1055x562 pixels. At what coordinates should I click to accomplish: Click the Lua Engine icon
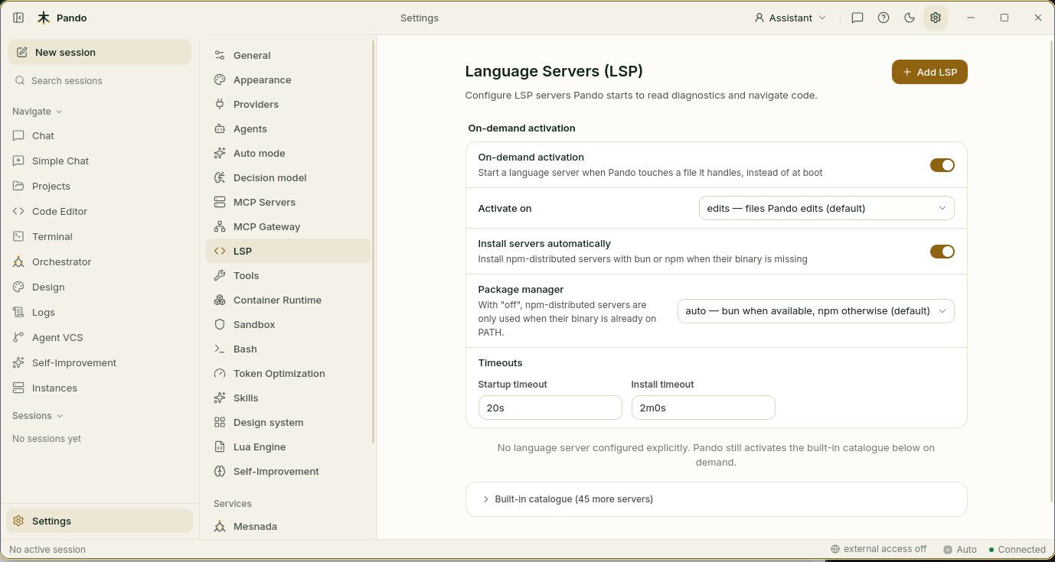[220, 447]
